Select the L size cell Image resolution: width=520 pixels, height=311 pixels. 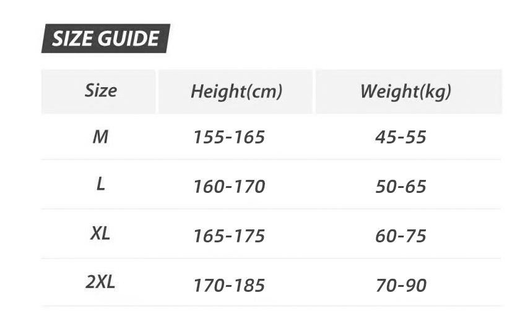[x=100, y=184]
